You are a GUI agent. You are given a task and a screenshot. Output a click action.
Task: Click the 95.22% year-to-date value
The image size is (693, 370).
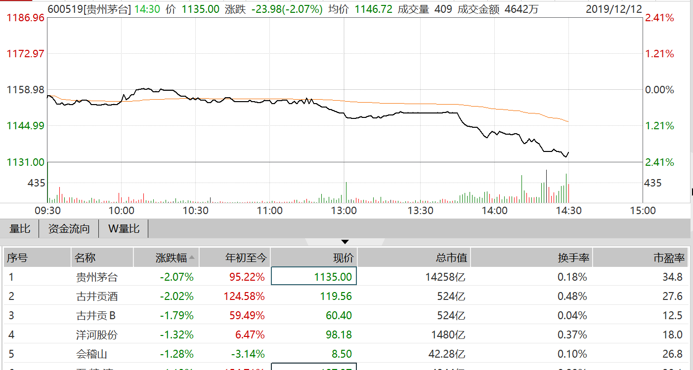point(247,277)
